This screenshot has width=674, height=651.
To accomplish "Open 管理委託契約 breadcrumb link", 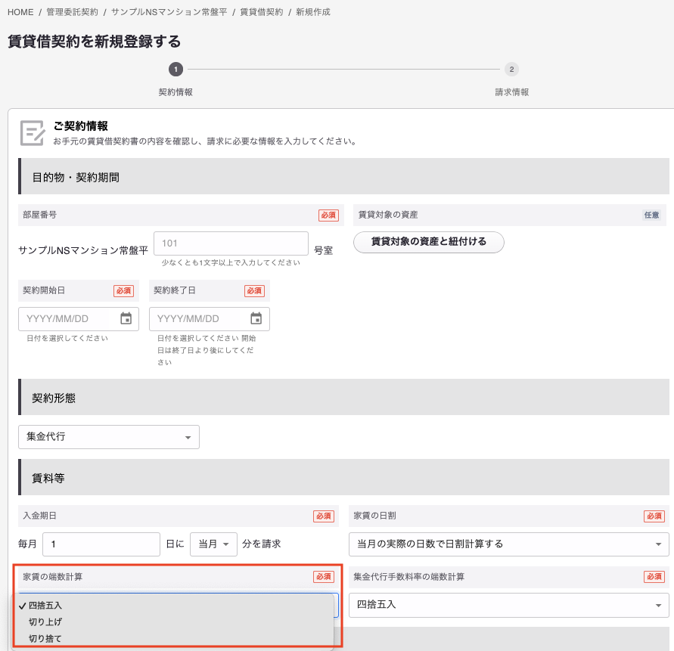I will [x=73, y=12].
